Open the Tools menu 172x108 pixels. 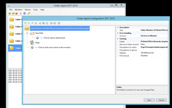pyautogui.click(x=35, y=10)
